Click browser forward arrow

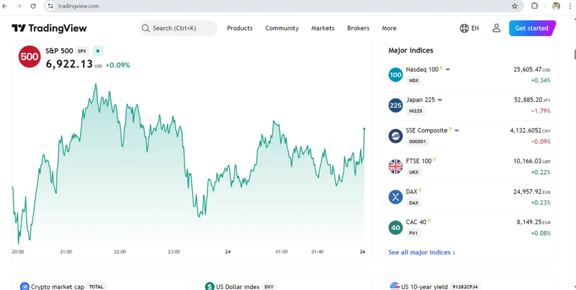[x=19, y=6]
